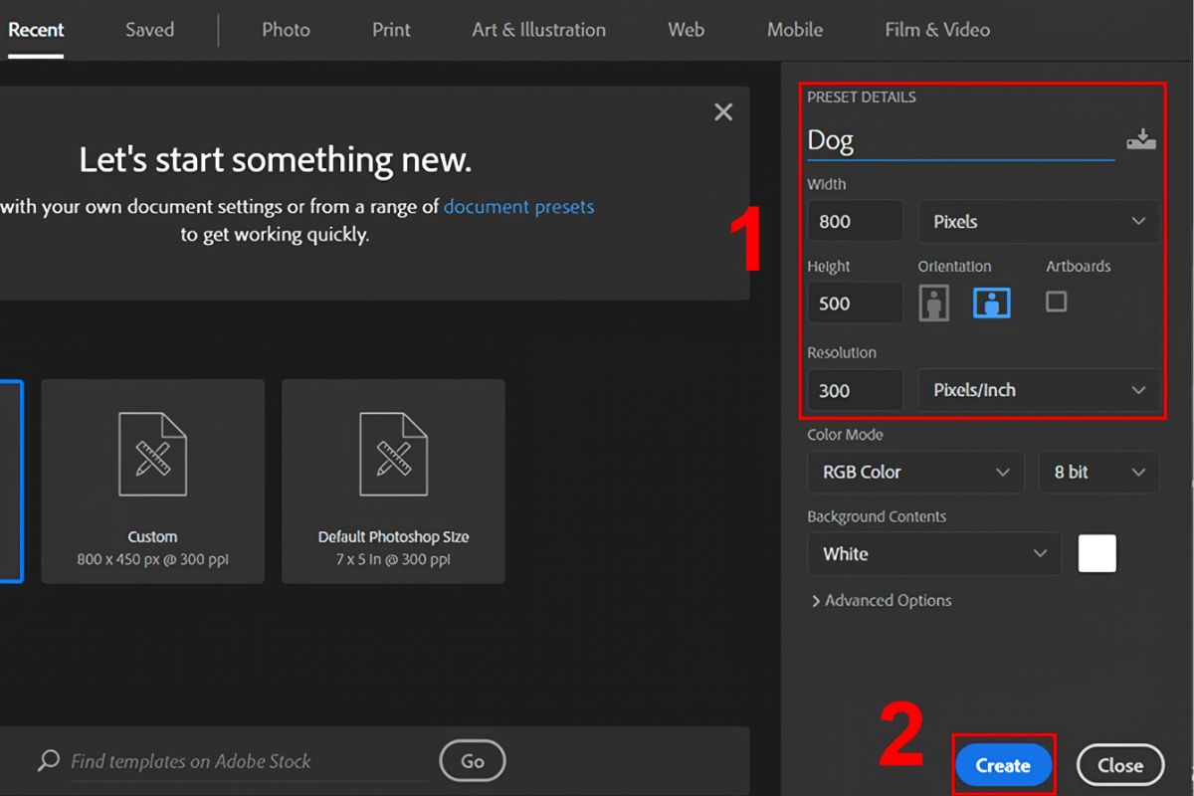Screen dimensions: 1194x796
Task: Click Default Photoshop Size preset icon
Action: [x=393, y=455]
